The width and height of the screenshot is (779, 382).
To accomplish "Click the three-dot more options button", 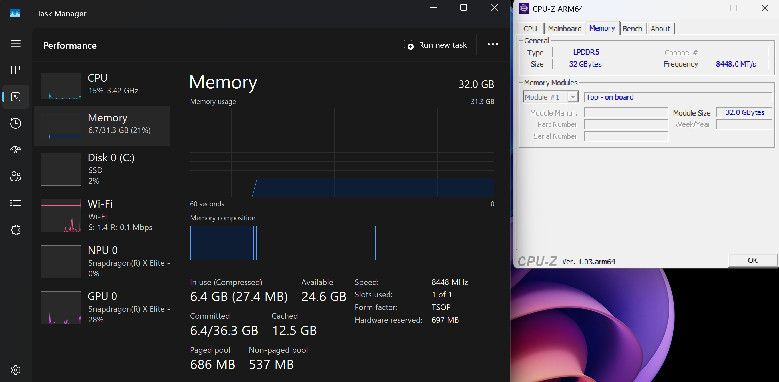I will coord(493,45).
